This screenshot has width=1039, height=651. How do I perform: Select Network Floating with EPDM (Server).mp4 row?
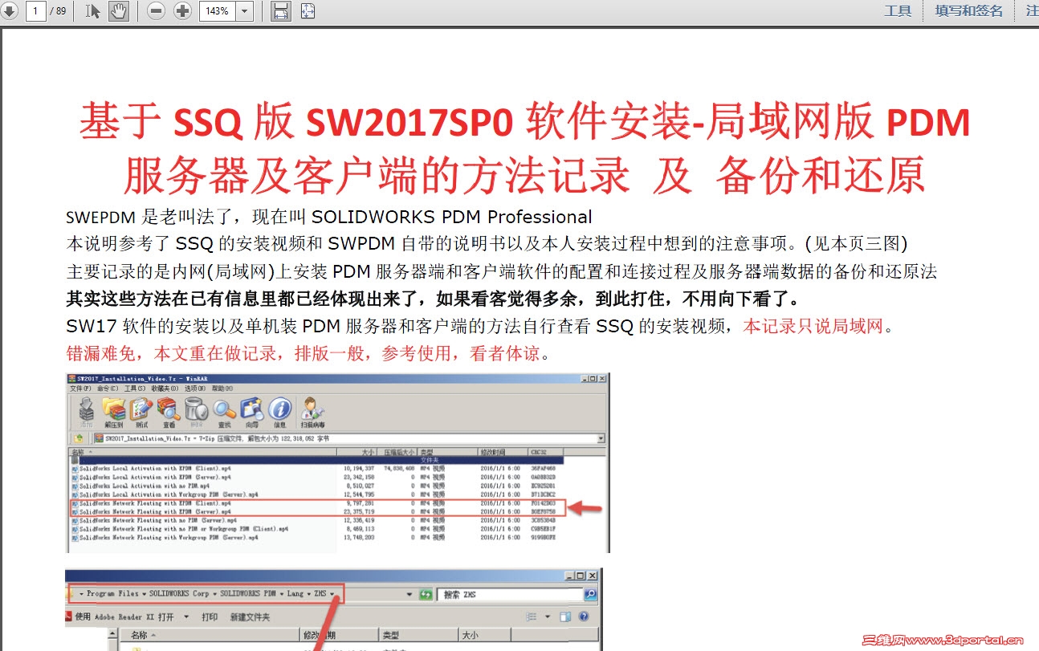click(319, 511)
